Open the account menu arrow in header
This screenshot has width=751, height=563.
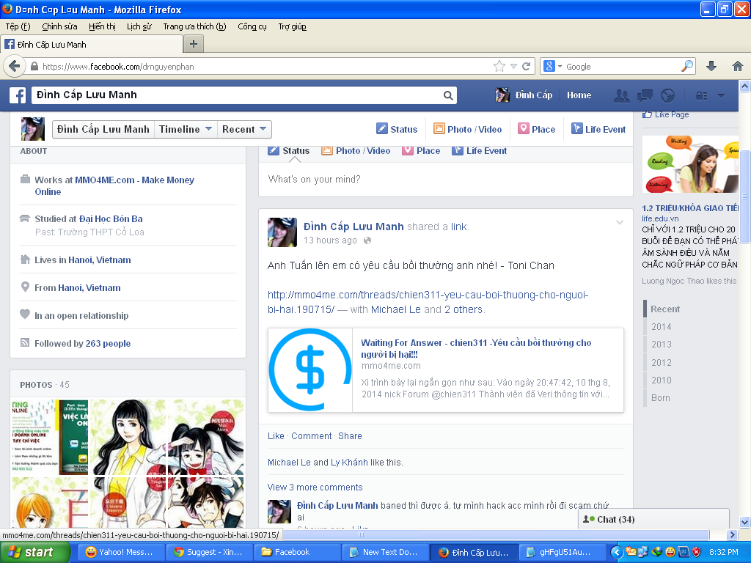[721, 96]
